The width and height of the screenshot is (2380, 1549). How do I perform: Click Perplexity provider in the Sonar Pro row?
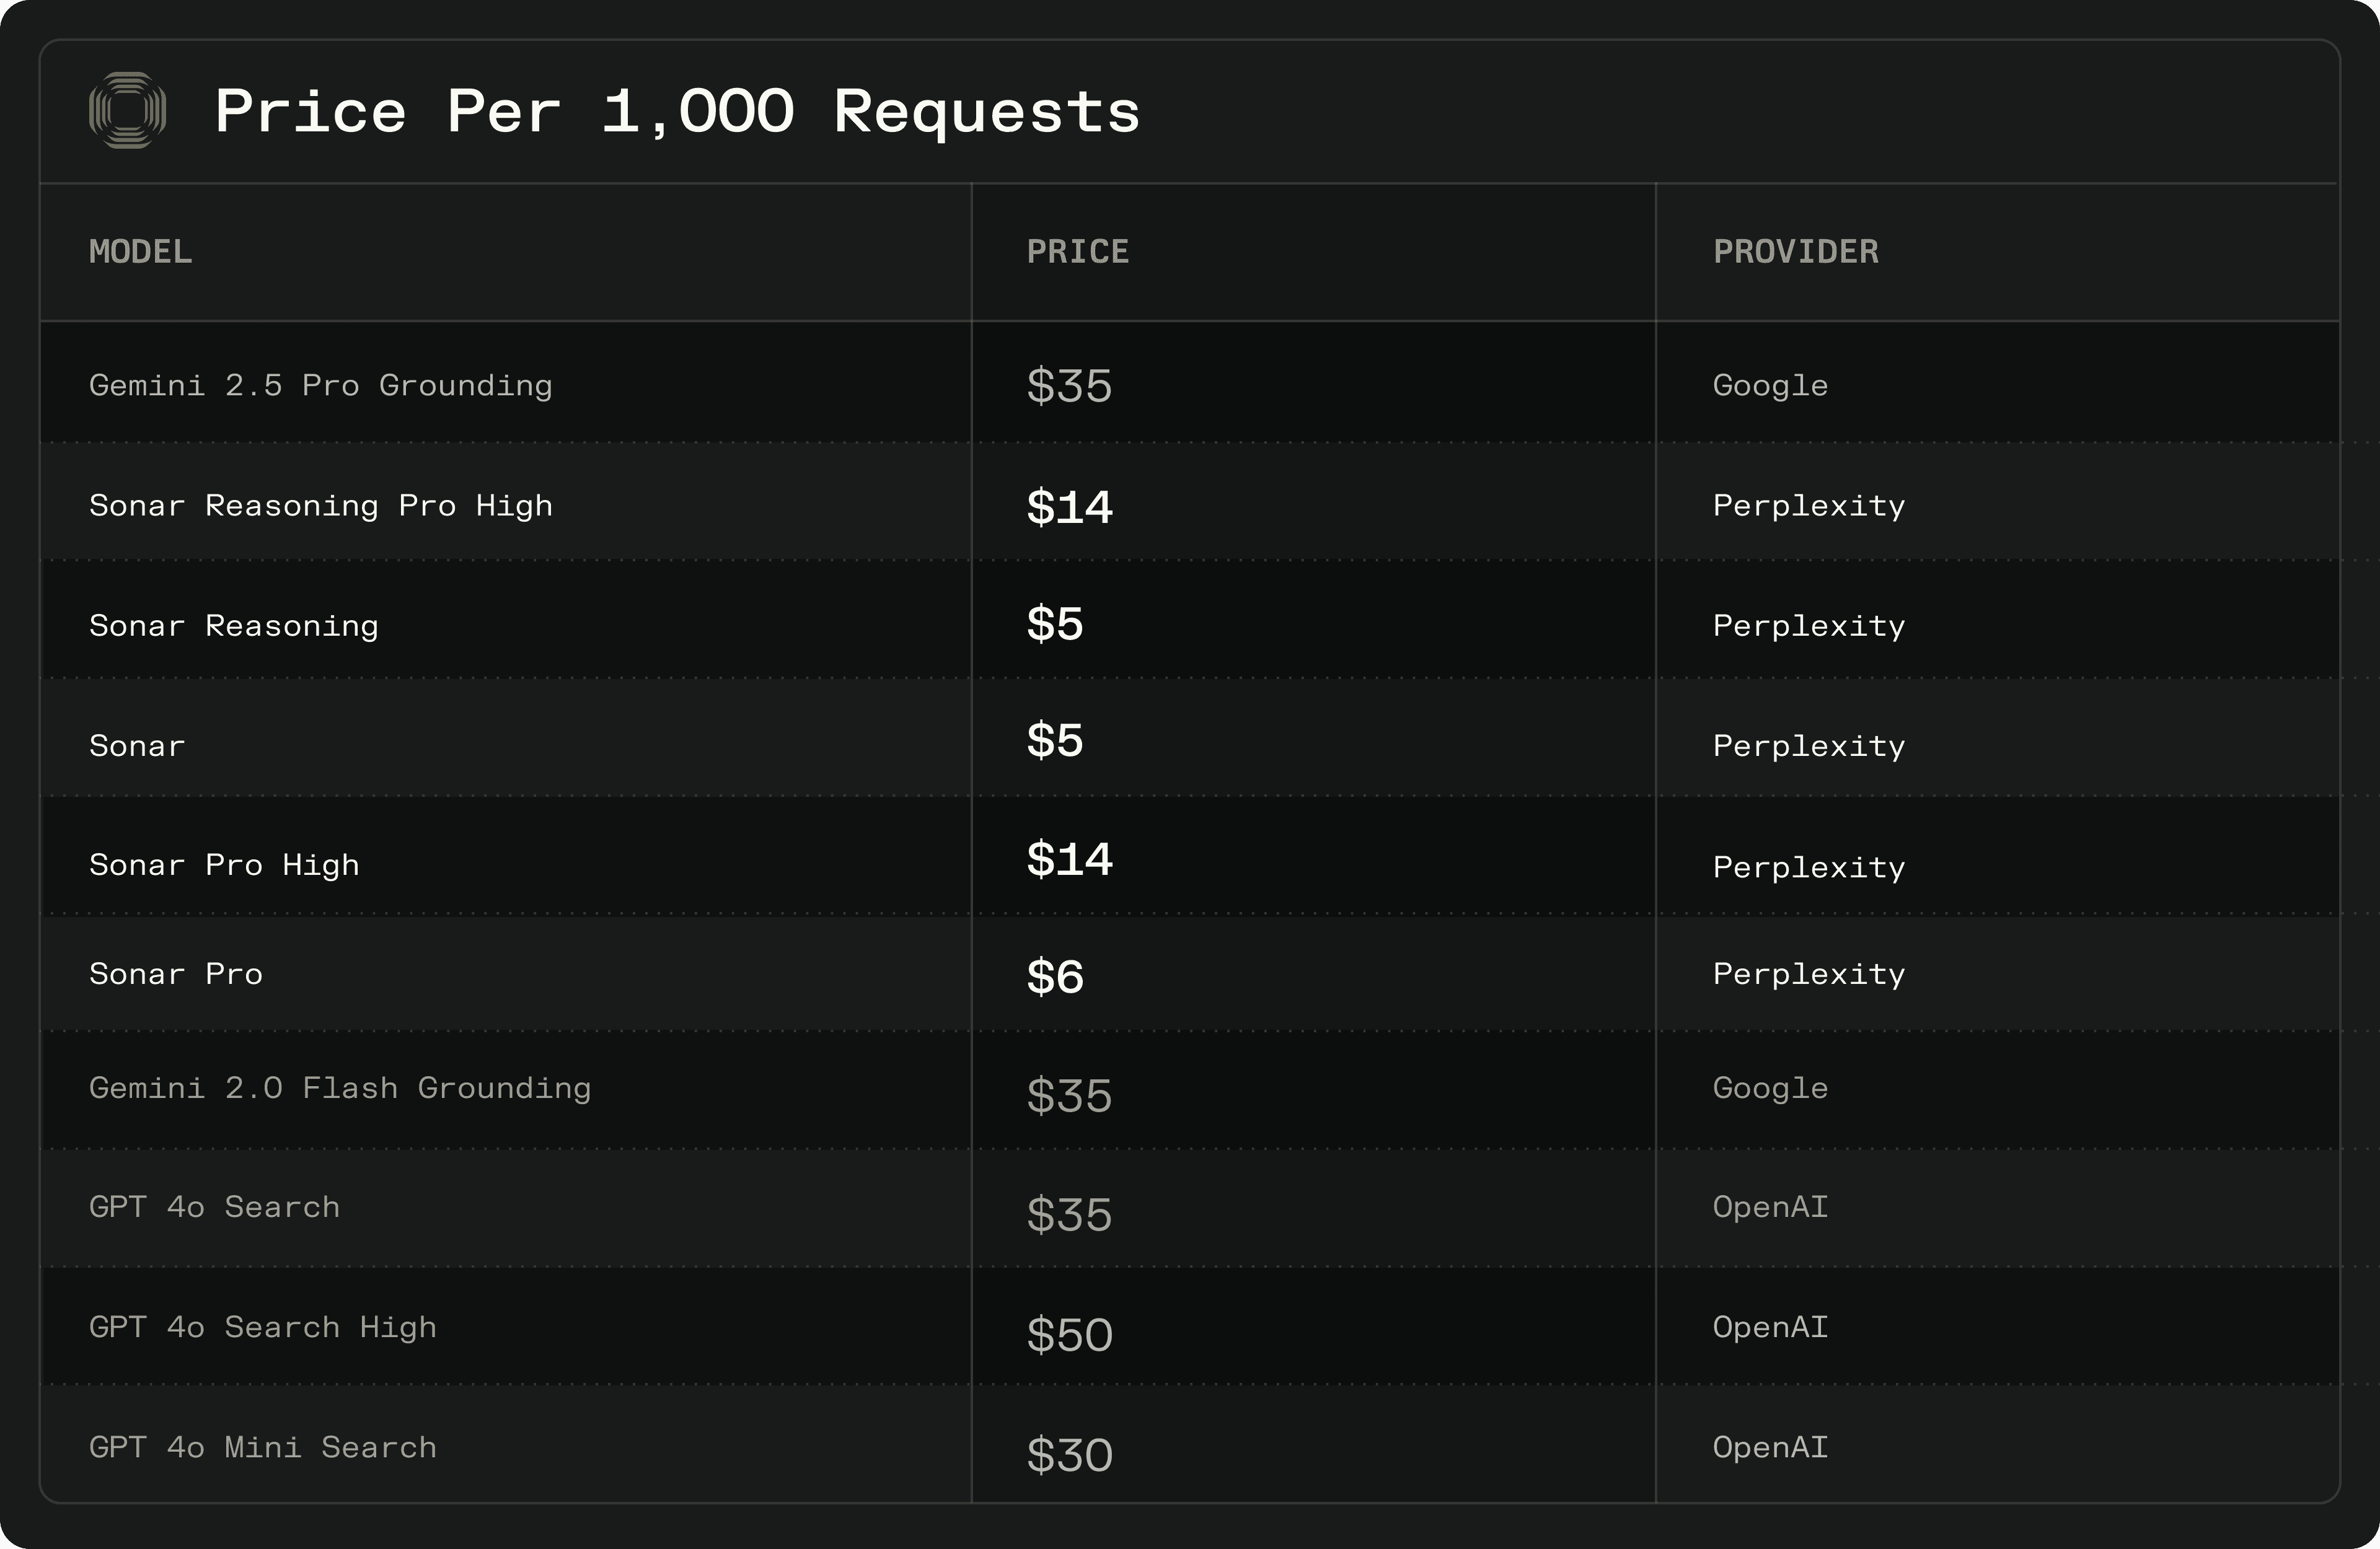[1809, 974]
